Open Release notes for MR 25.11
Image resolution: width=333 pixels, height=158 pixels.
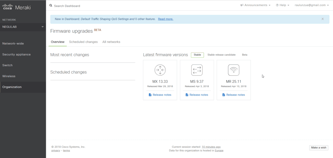click(235, 95)
